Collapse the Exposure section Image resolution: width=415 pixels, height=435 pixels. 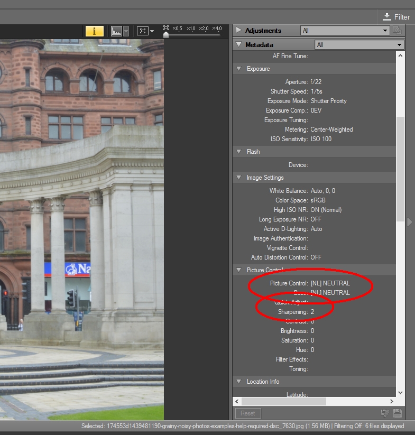click(x=238, y=69)
